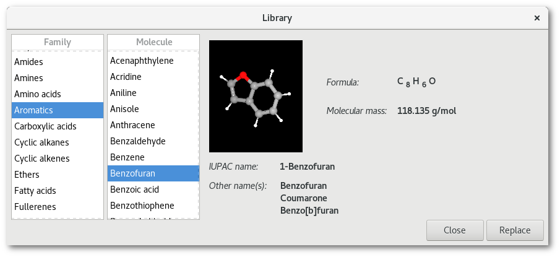Click the benzofuran 3D molecule preview
This screenshot has height=257, width=560.
[256, 96]
